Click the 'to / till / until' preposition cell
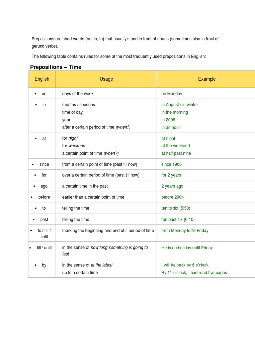Screen dimensions: 255x341 click(x=44, y=234)
